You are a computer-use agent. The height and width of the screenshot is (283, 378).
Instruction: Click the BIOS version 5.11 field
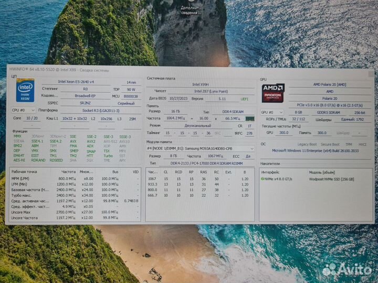[x=222, y=99]
